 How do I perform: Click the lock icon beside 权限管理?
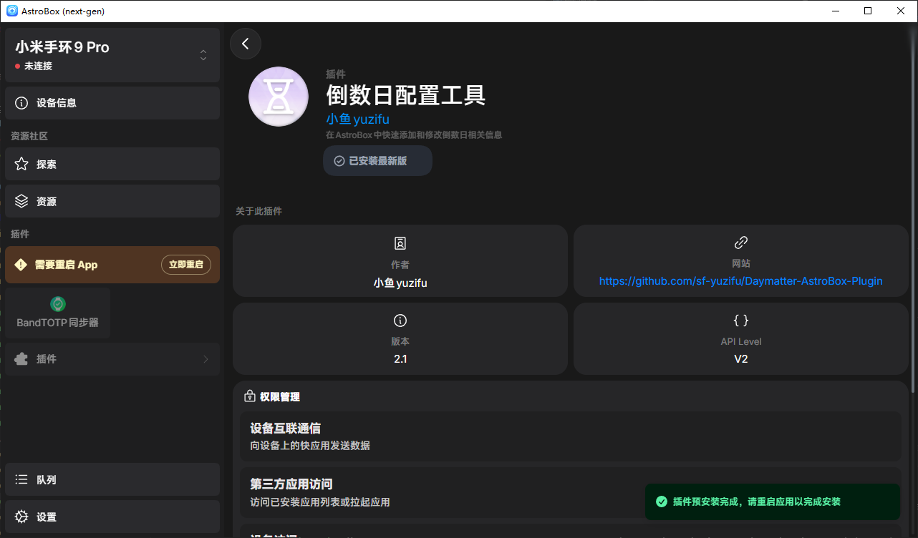250,396
